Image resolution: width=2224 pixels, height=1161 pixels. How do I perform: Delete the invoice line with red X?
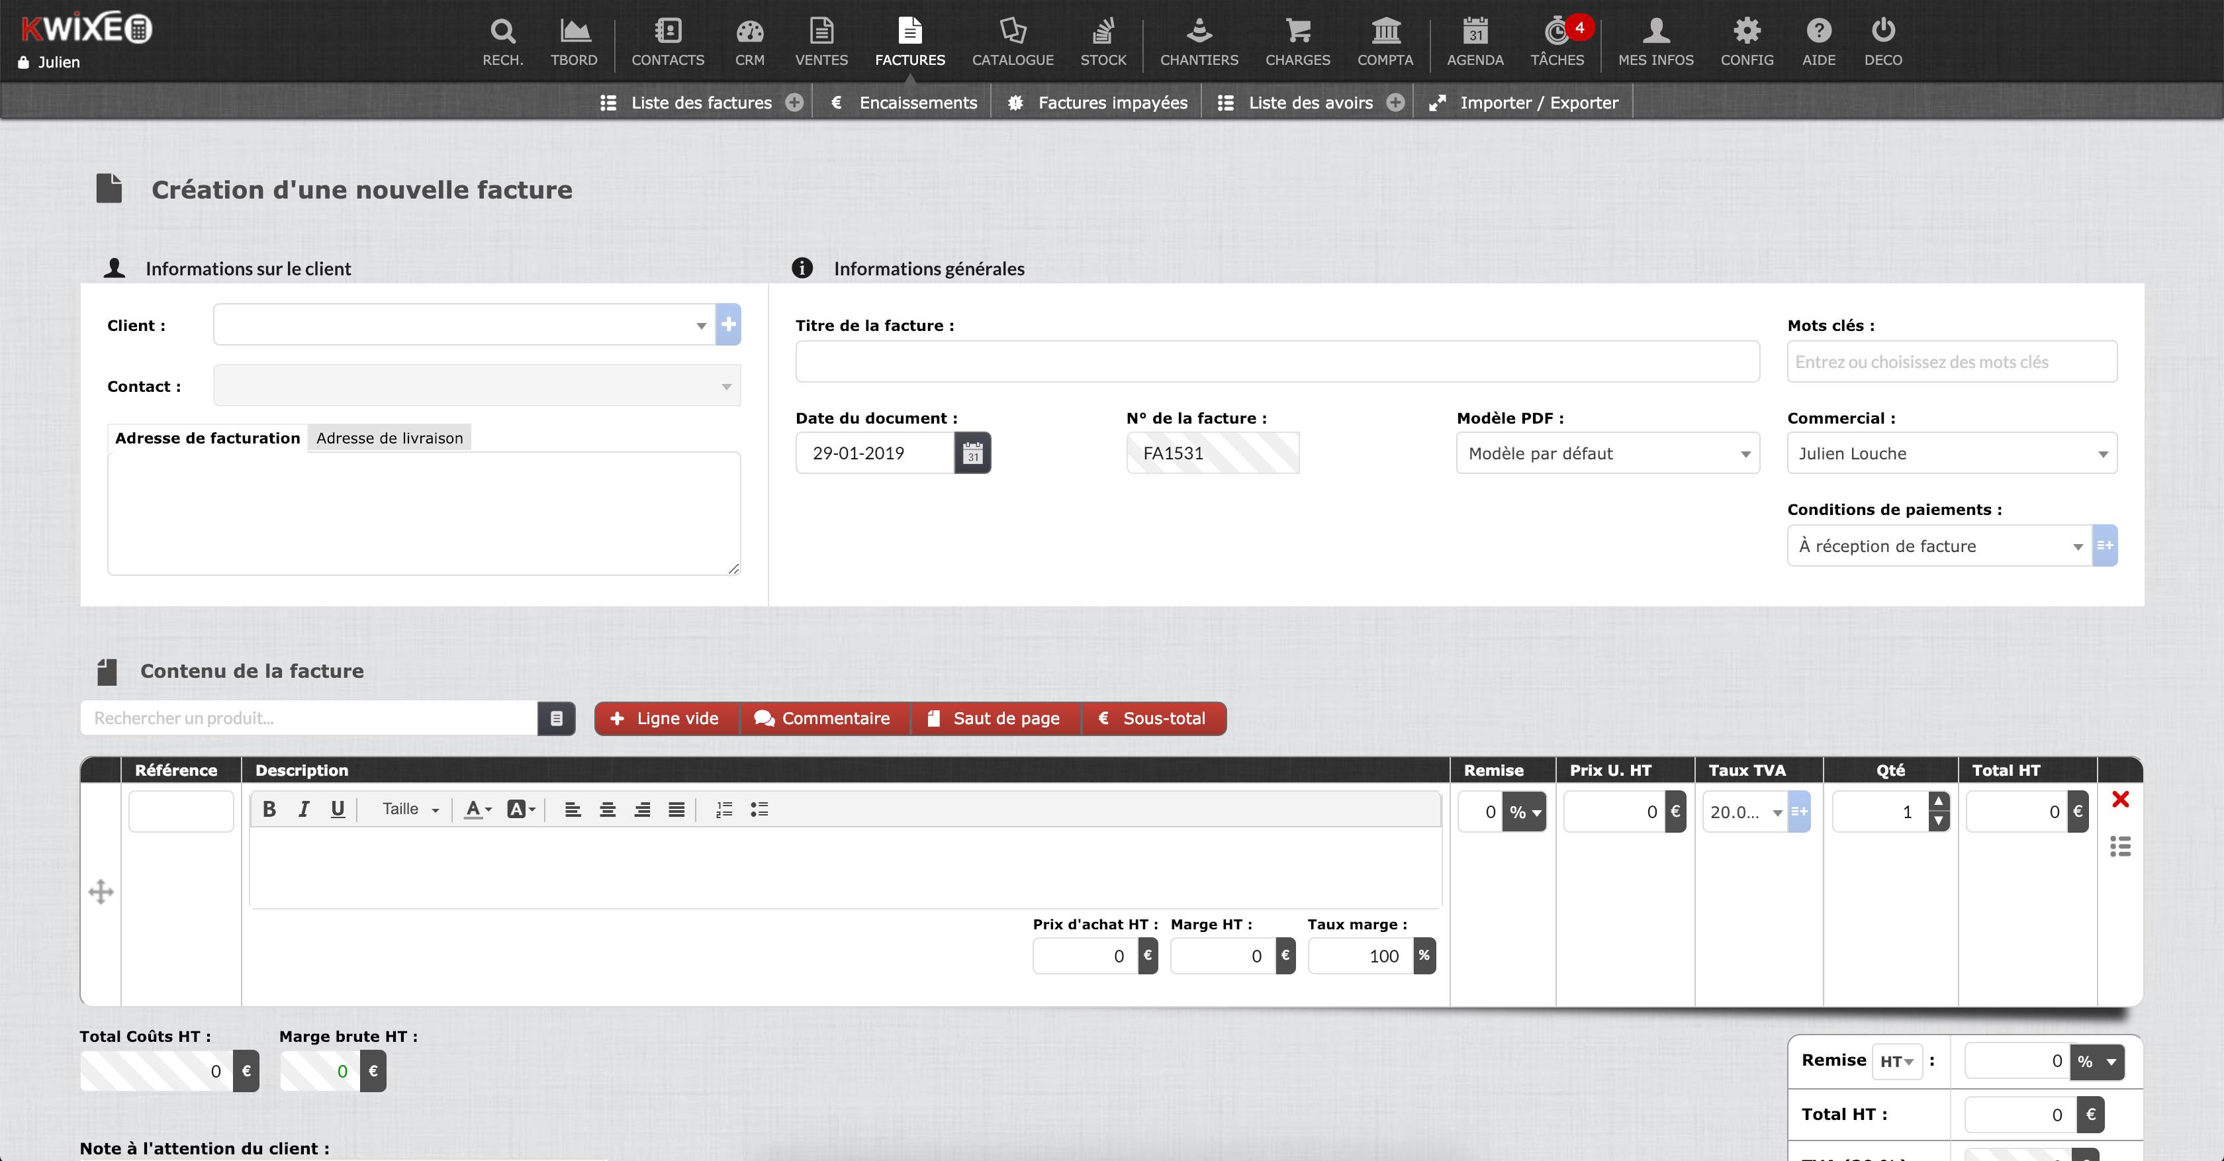tap(2120, 800)
